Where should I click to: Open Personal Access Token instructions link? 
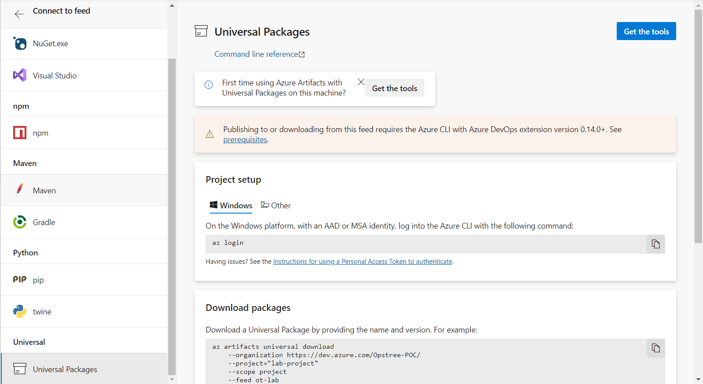tap(363, 262)
